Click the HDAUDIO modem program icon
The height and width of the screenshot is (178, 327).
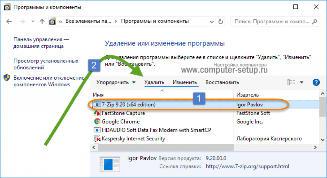pos(97,130)
